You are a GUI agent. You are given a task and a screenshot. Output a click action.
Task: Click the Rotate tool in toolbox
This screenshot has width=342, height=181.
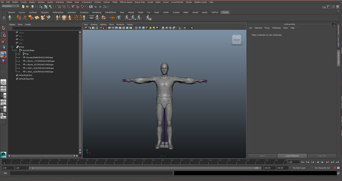(3, 55)
